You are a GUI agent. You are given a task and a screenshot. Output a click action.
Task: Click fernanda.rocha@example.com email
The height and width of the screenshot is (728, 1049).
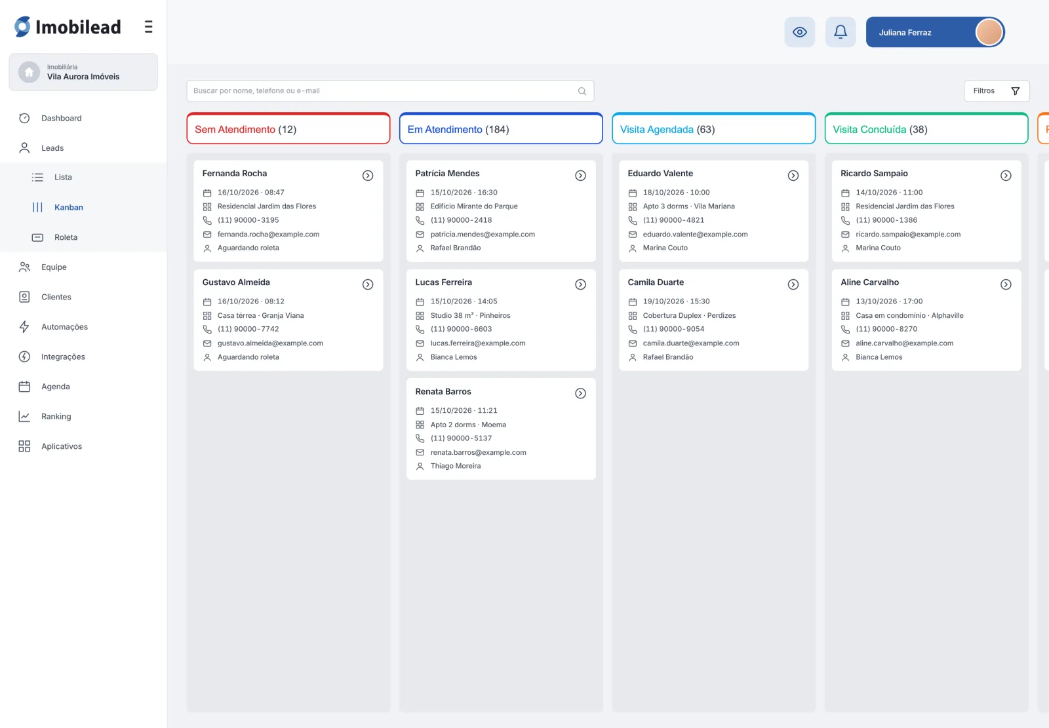(x=268, y=235)
